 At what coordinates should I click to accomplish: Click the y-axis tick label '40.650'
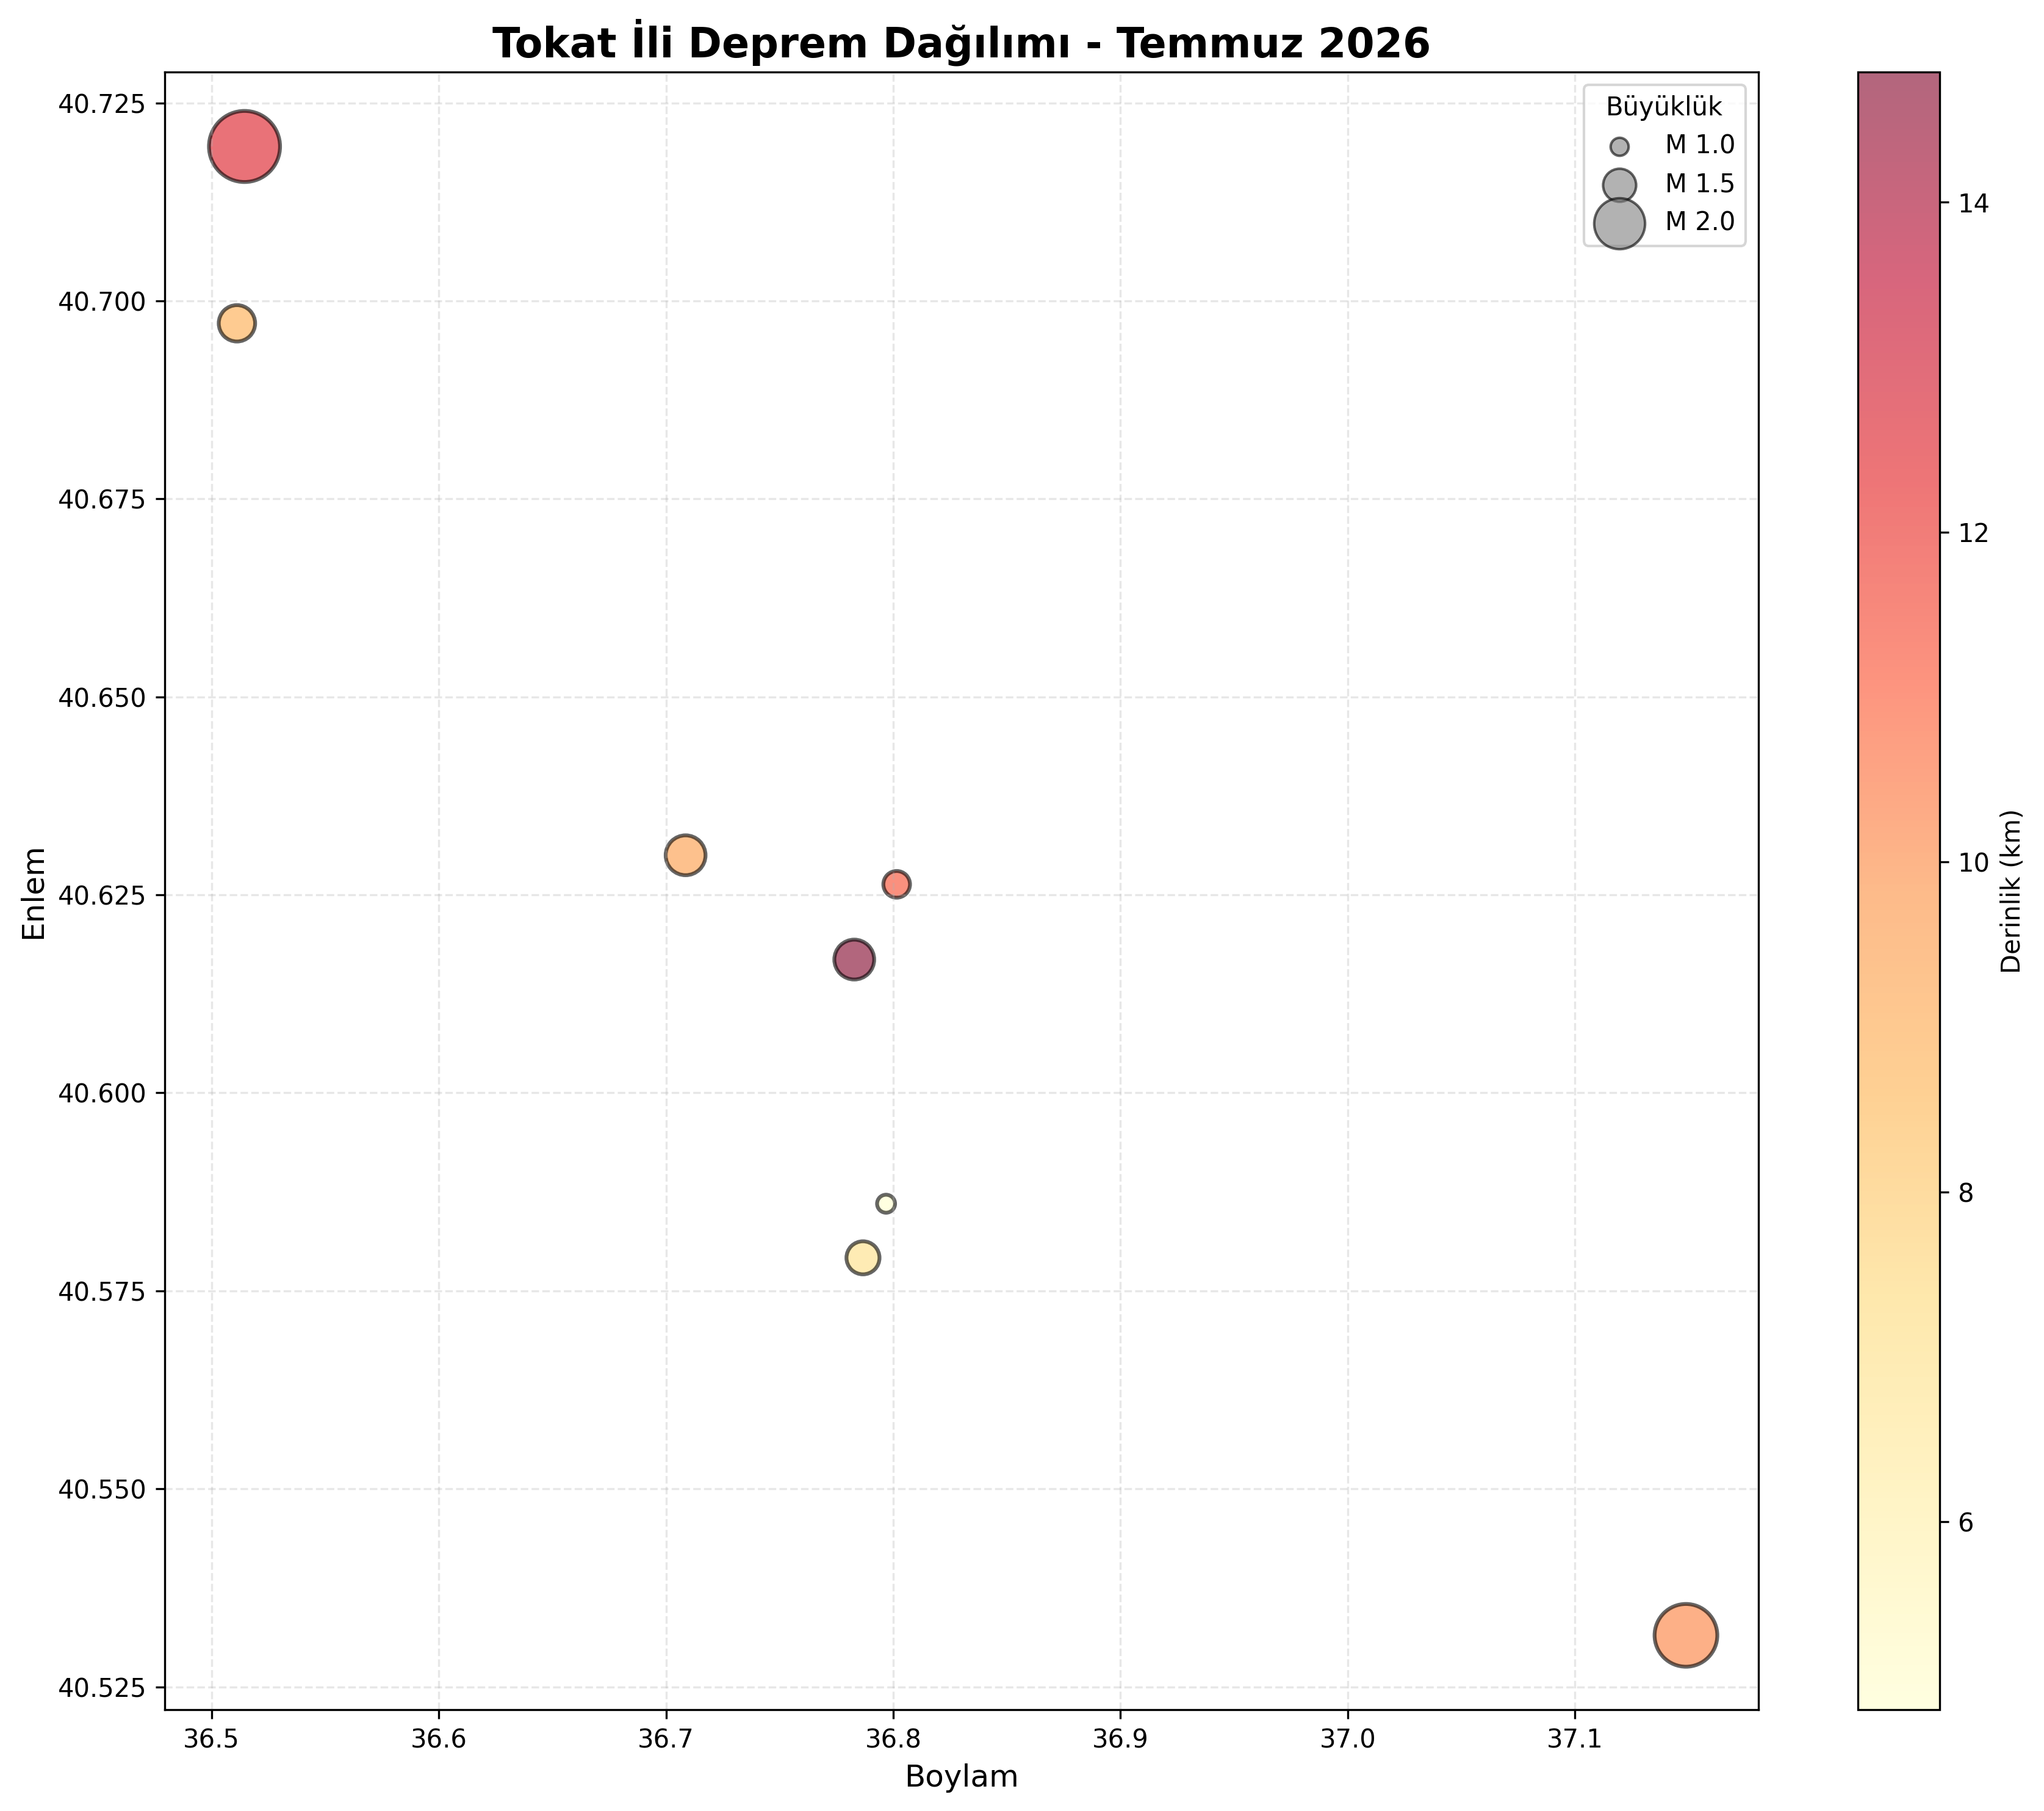[101, 698]
